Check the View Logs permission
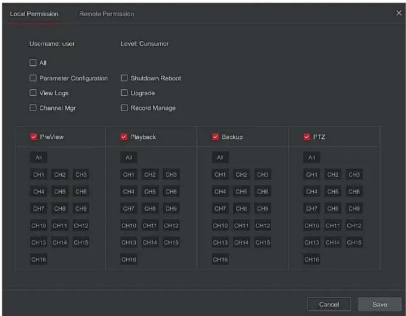The image size is (406, 316). (33, 93)
